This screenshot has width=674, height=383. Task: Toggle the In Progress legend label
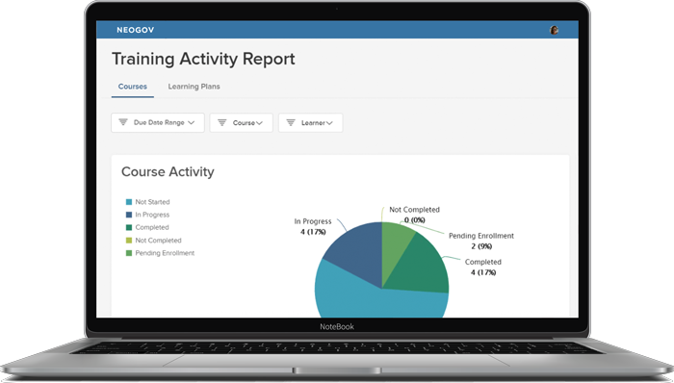(152, 215)
